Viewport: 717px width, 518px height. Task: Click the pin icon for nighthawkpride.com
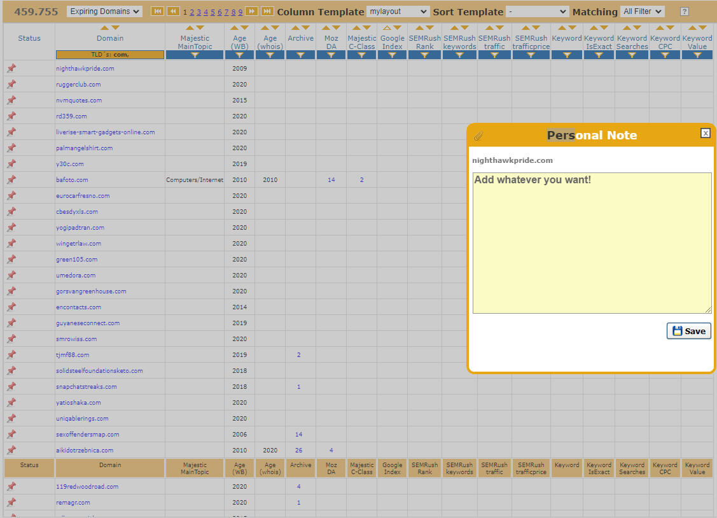coord(11,68)
